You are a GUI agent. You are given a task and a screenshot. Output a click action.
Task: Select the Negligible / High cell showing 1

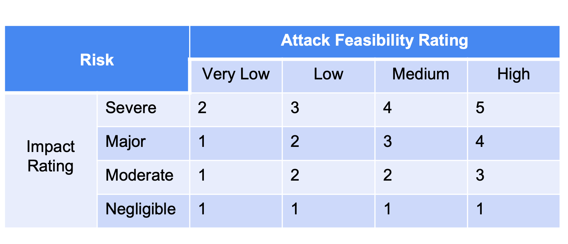[x=514, y=211]
